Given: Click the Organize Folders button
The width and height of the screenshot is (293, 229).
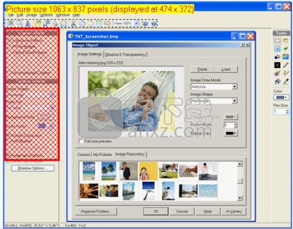Looking at the screenshot, I should [x=96, y=211].
